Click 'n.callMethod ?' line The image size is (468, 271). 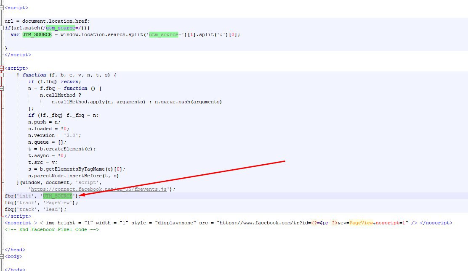tap(61, 95)
